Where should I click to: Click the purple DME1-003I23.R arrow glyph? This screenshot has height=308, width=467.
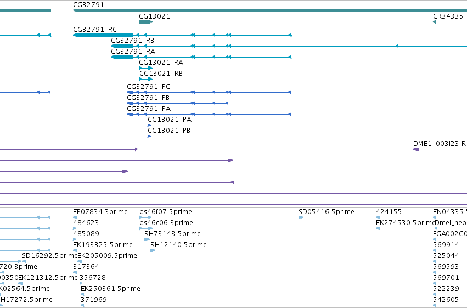pos(416,149)
